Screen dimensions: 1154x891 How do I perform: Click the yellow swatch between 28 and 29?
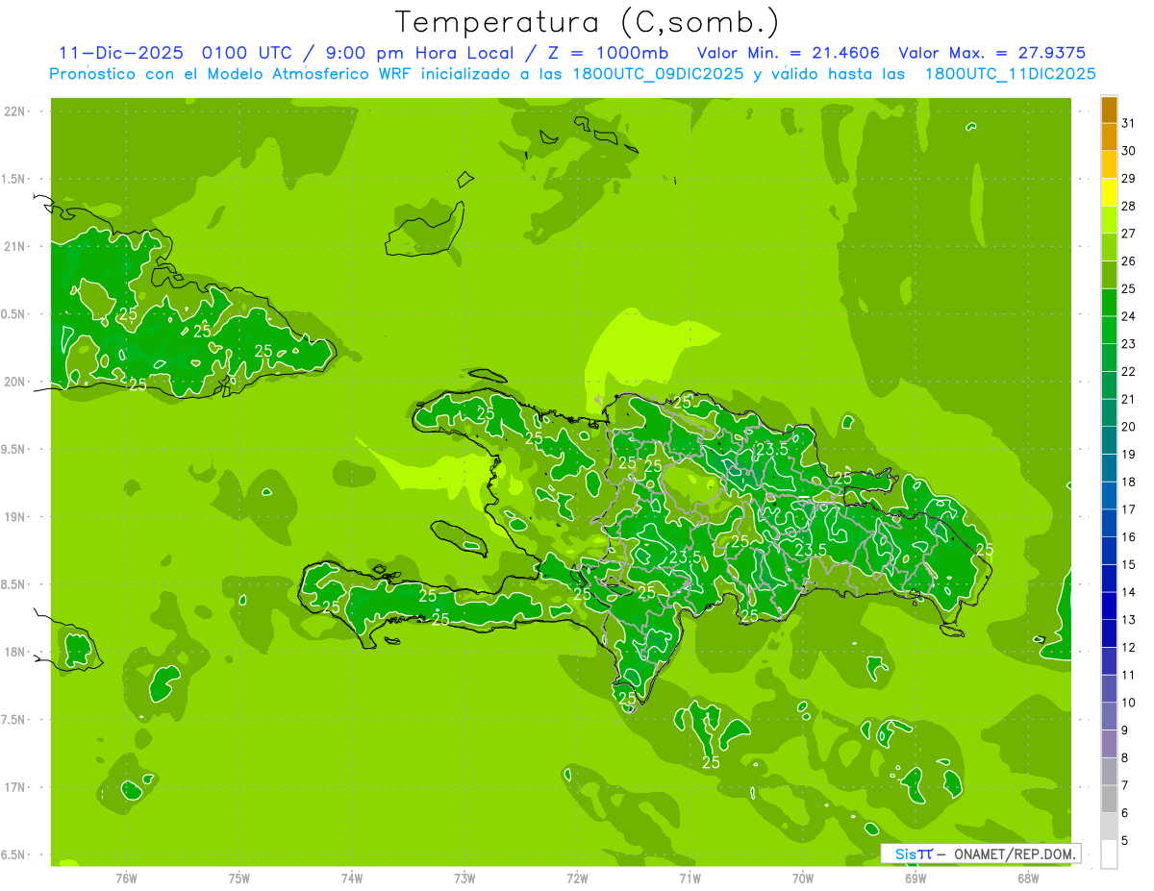tap(1109, 192)
